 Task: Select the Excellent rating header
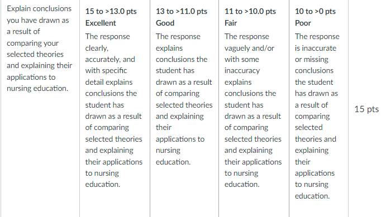pos(101,23)
